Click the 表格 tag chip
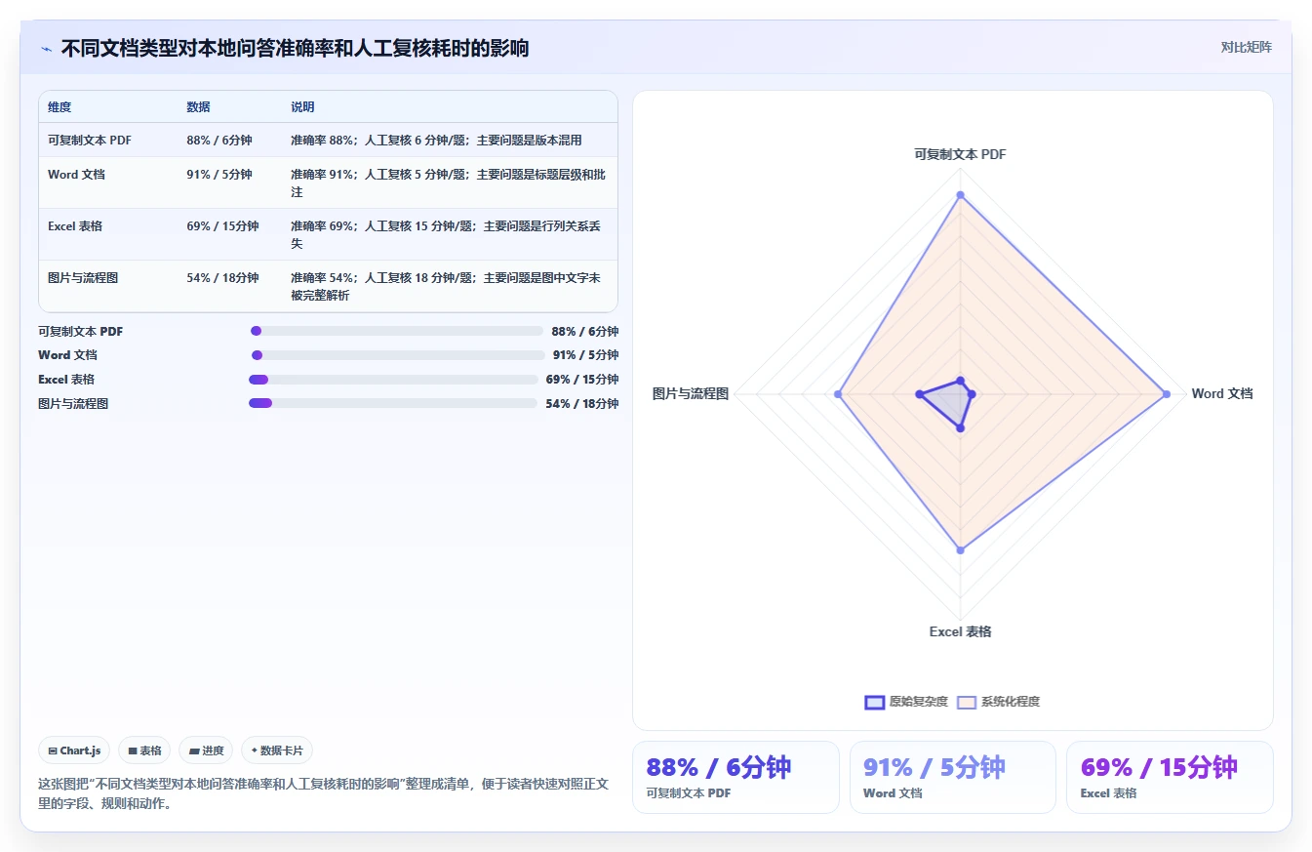This screenshot has height=852, width=1312. point(144,751)
